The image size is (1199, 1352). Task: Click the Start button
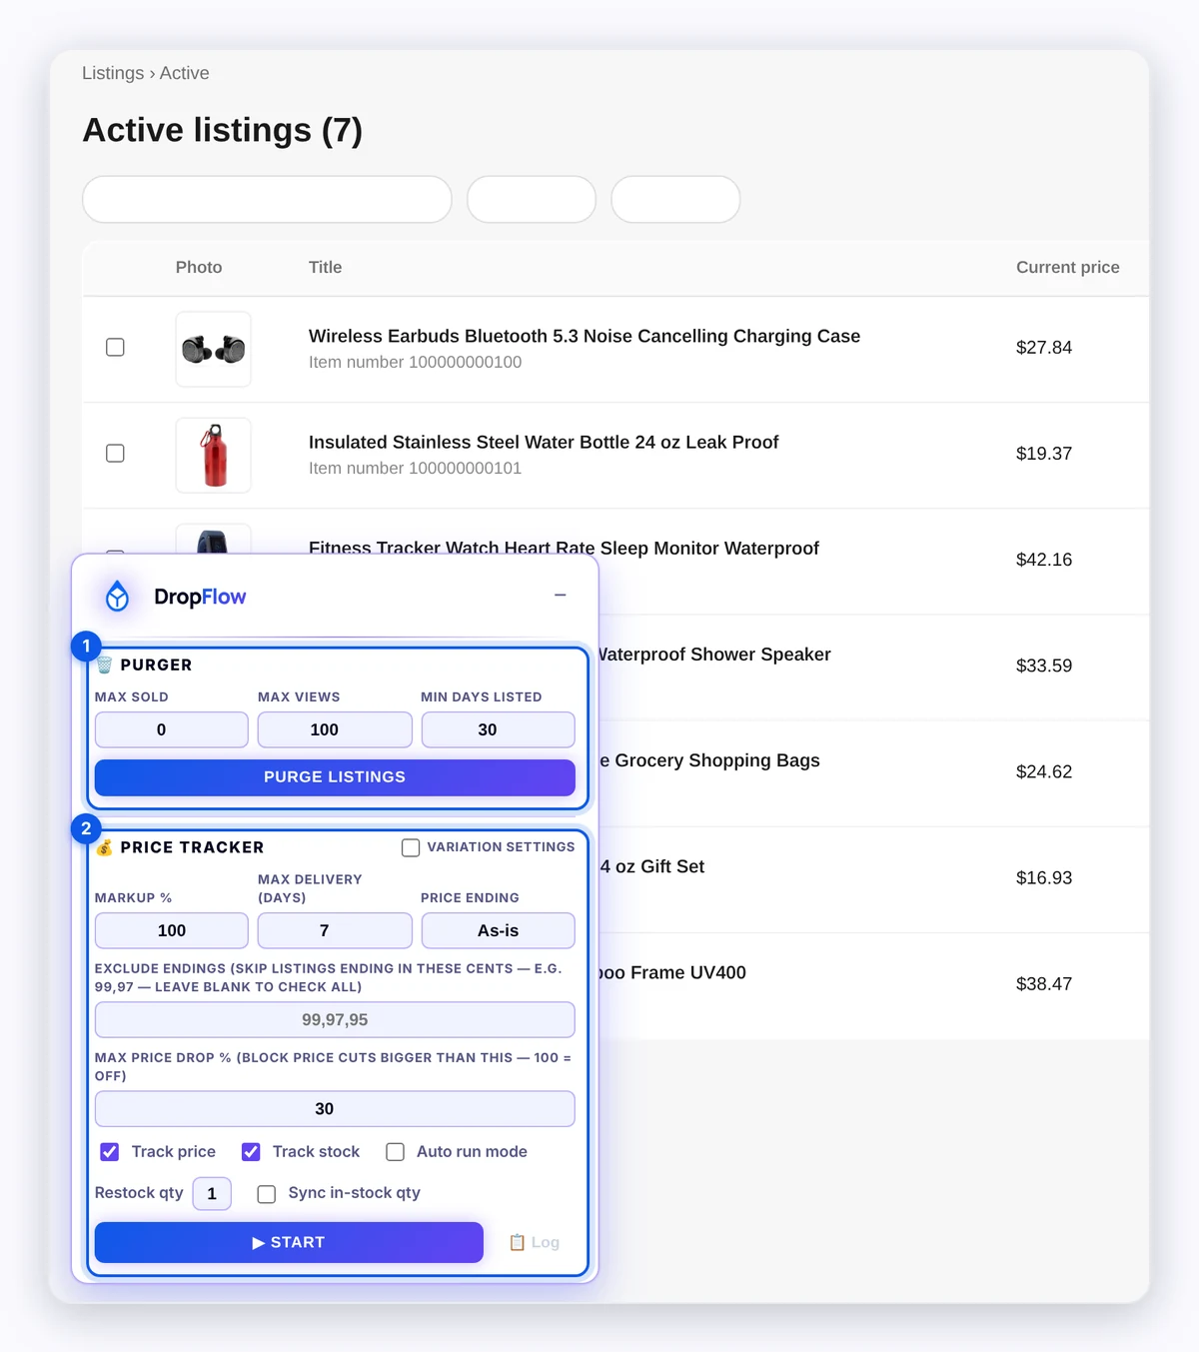(289, 1242)
